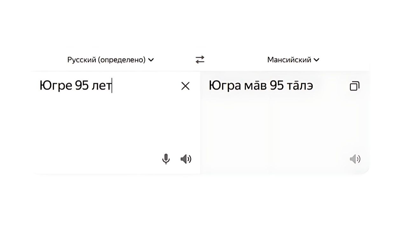Copy the Mansi translation to clipboard

tap(354, 86)
